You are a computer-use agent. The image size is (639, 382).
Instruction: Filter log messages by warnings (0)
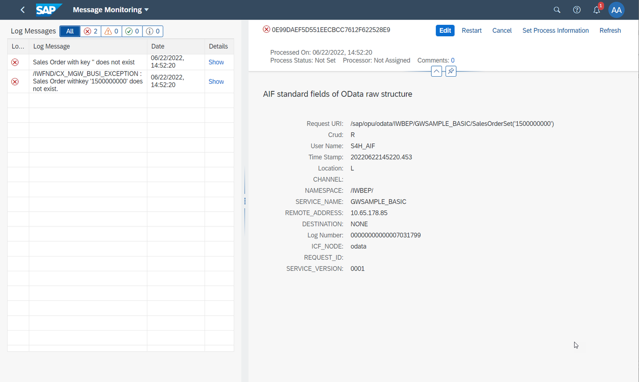pyautogui.click(x=111, y=31)
